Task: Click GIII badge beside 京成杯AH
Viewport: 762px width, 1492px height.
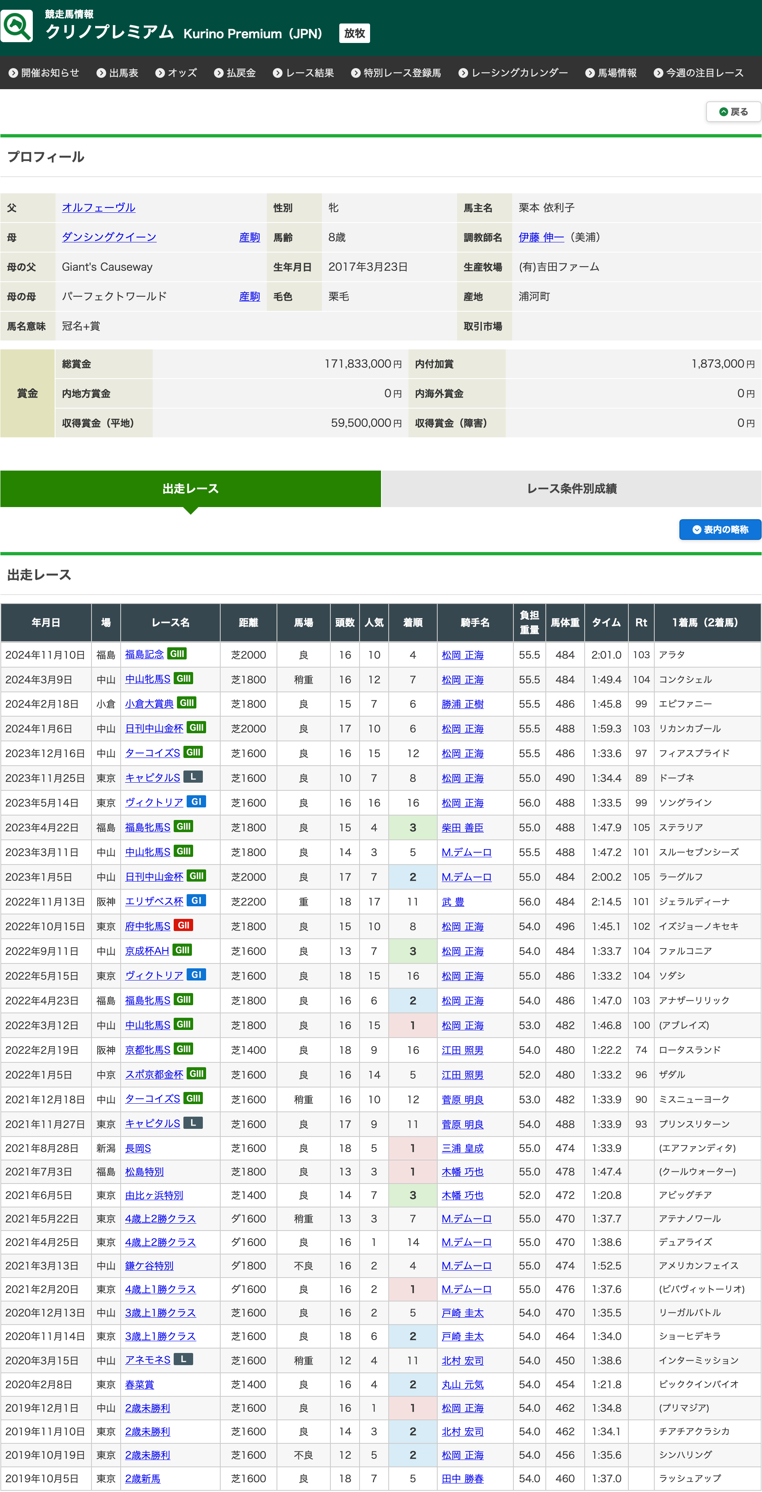Action: (182, 950)
